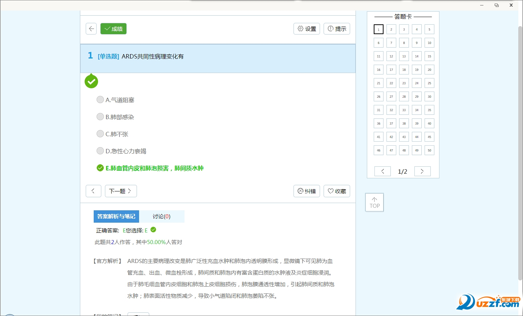Viewport: 523px width, 316px height.
Task: Click the 【官方解析】 heading
Action: (108, 261)
